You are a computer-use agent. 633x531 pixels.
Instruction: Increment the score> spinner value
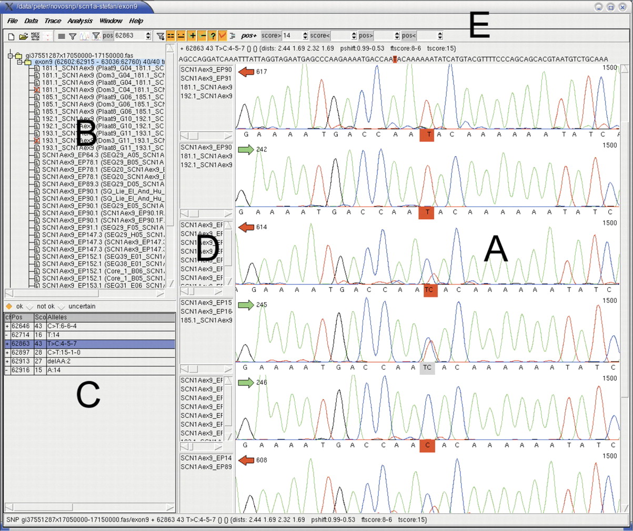point(305,34)
